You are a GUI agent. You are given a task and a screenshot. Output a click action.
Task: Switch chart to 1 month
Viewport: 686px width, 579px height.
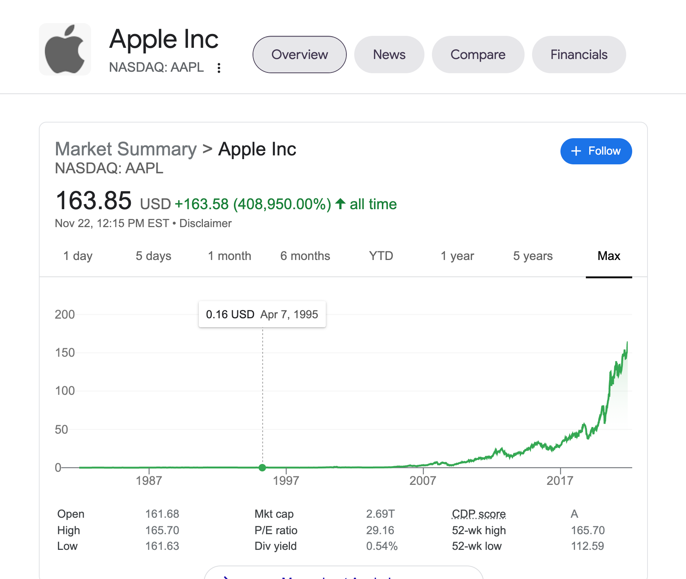click(x=229, y=256)
